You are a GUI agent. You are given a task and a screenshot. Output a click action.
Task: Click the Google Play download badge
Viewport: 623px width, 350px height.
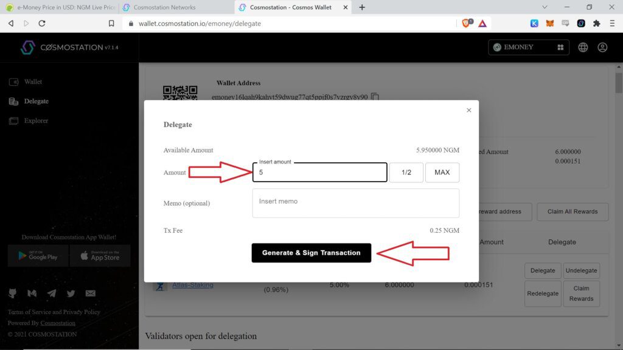coord(38,256)
